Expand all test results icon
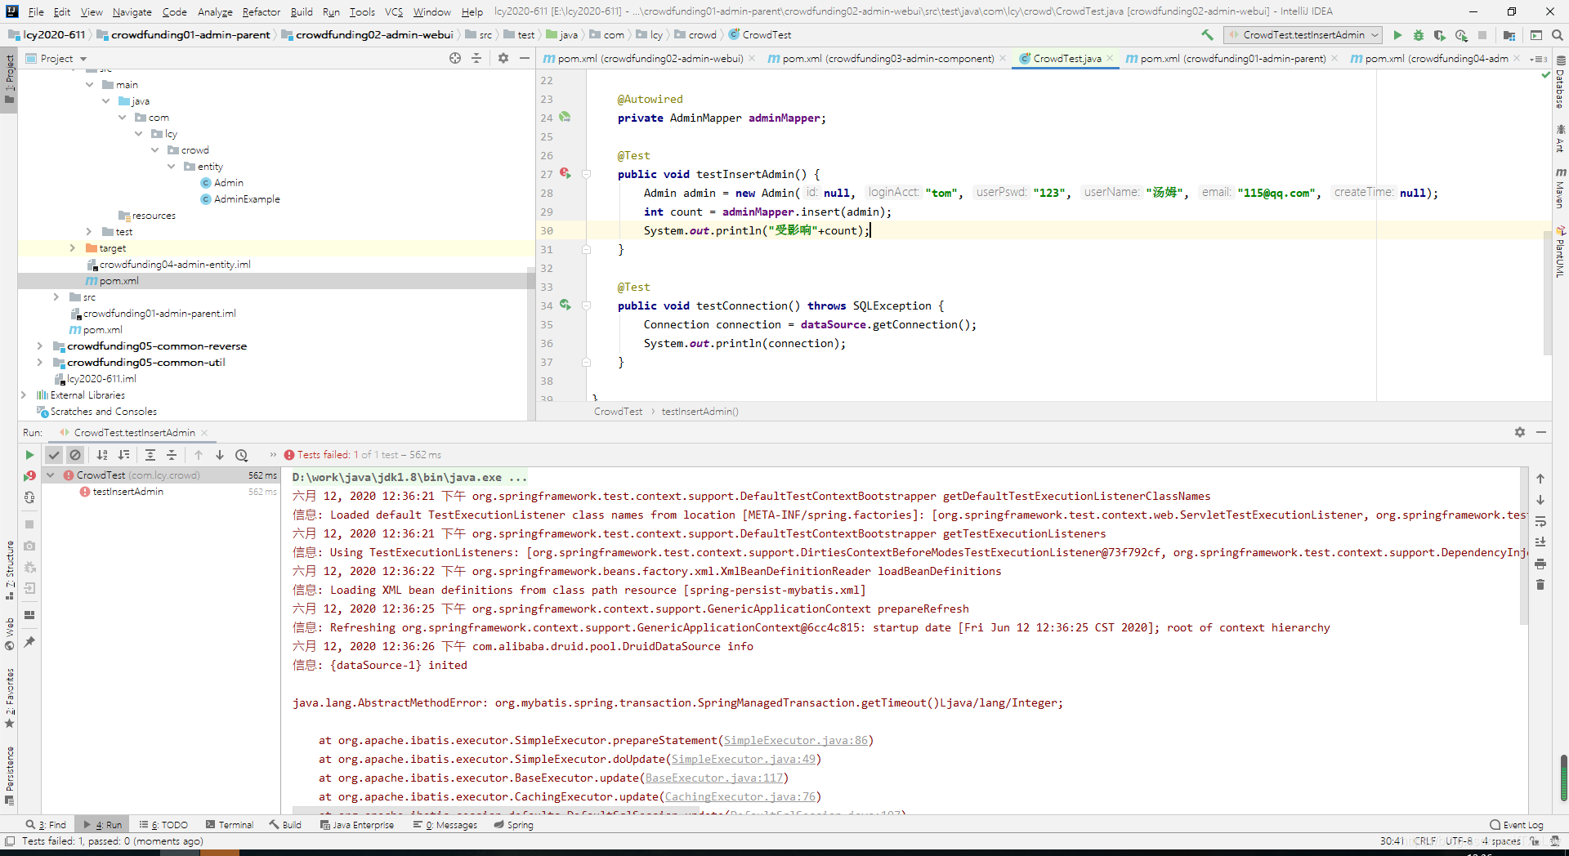Viewport: 1569px width, 856px height. [150, 455]
